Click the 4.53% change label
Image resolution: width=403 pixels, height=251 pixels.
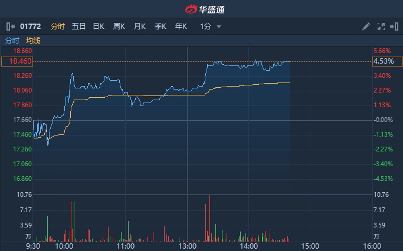pyautogui.click(x=382, y=61)
